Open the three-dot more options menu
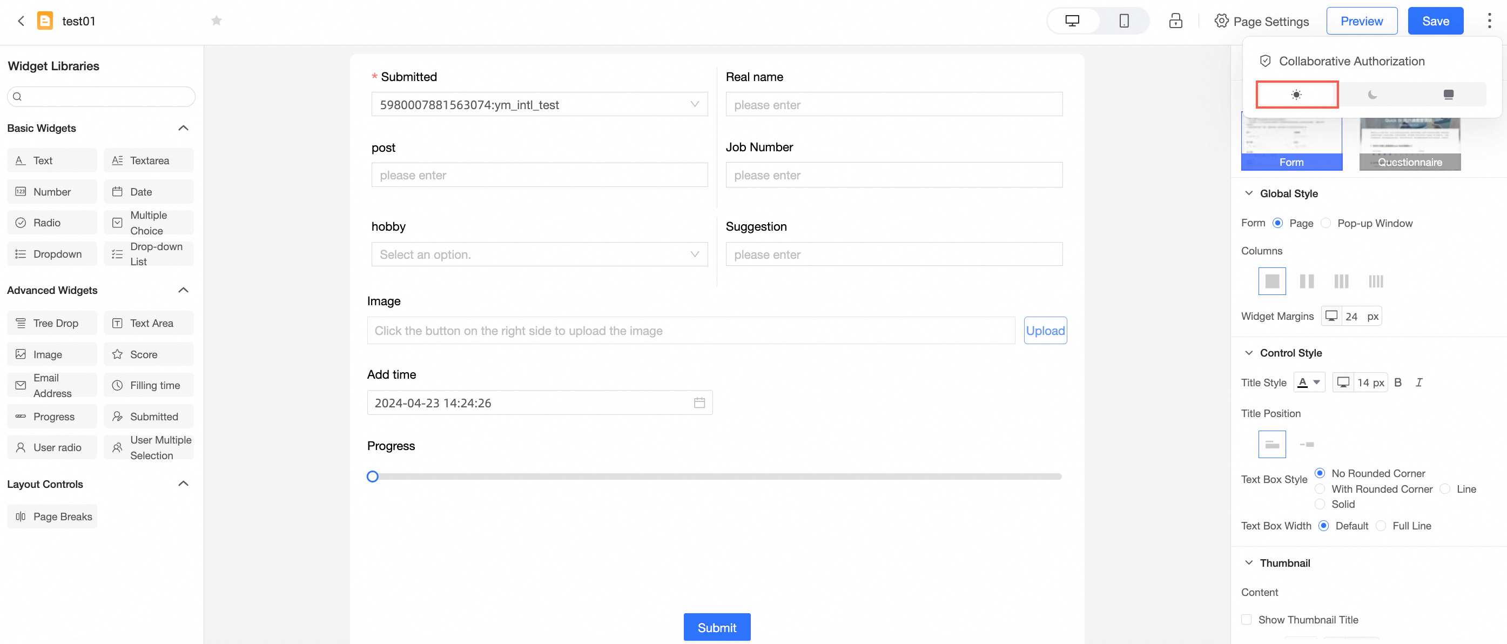Image resolution: width=1507 pixels, height=644 pixels. (x=1489, y=21)
